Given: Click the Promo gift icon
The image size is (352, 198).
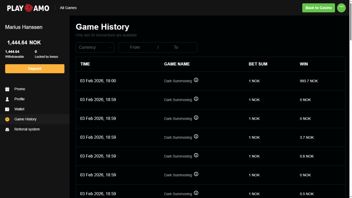Looking at the screenshot, I should [7, 89].
